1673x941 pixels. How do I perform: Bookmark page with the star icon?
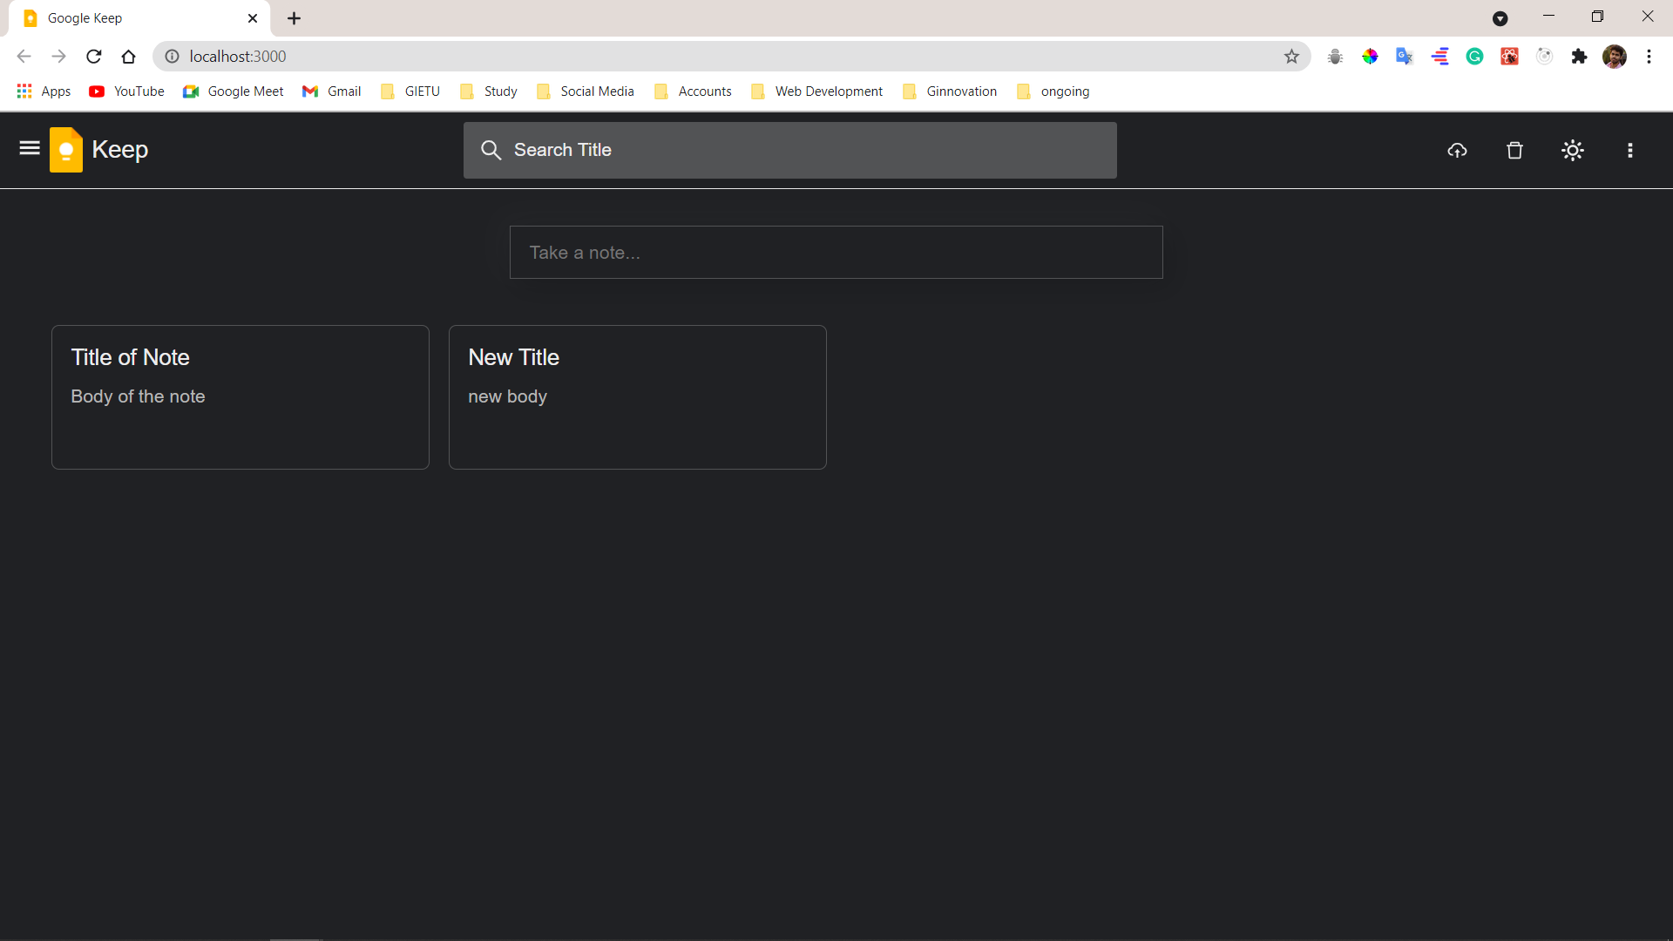(x=1291, y=57)
